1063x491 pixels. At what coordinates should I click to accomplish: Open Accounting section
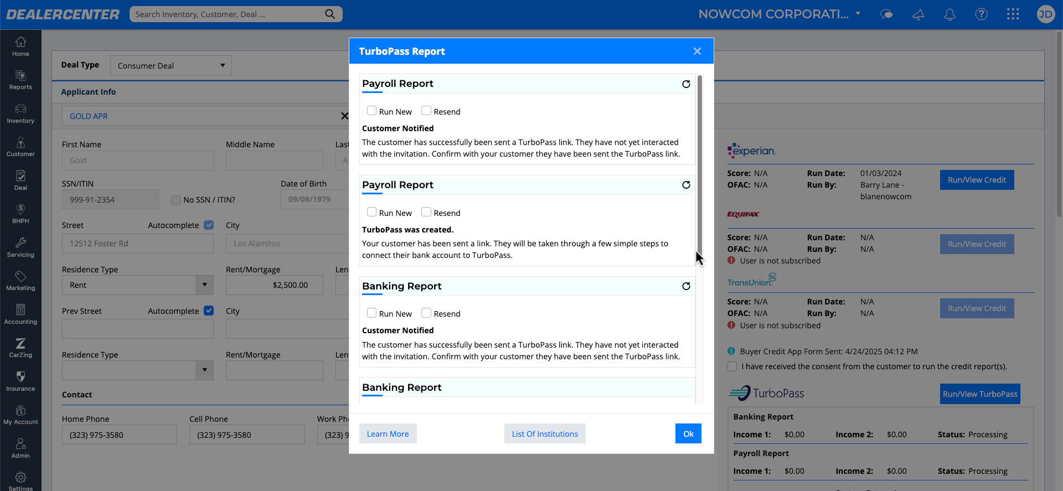[x=20, y=314]
